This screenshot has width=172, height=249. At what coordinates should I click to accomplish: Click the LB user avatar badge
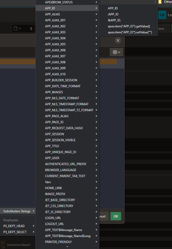[162, 15]
